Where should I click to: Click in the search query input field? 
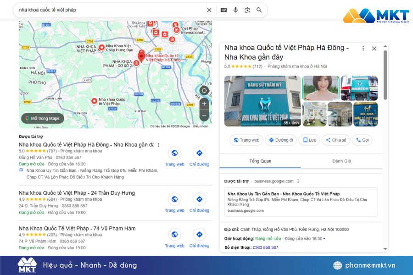[x=111, y=10]
